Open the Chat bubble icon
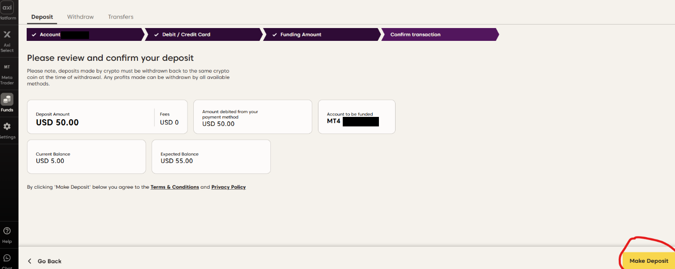Viewport: 675px width, 269px height. (x=7, y=258)
